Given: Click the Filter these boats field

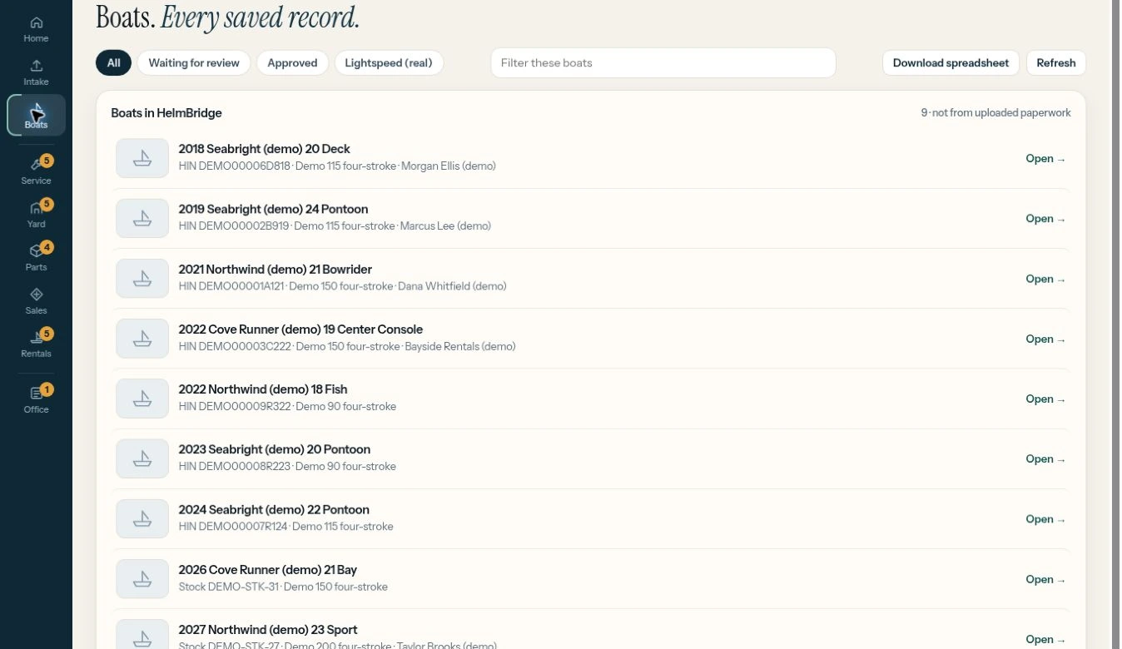Looking at the screenshot, I should tap(663, 62).
